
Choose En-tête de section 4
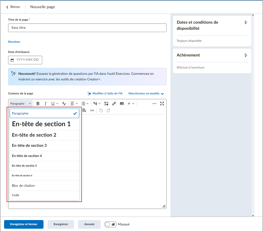coord(44,156)
